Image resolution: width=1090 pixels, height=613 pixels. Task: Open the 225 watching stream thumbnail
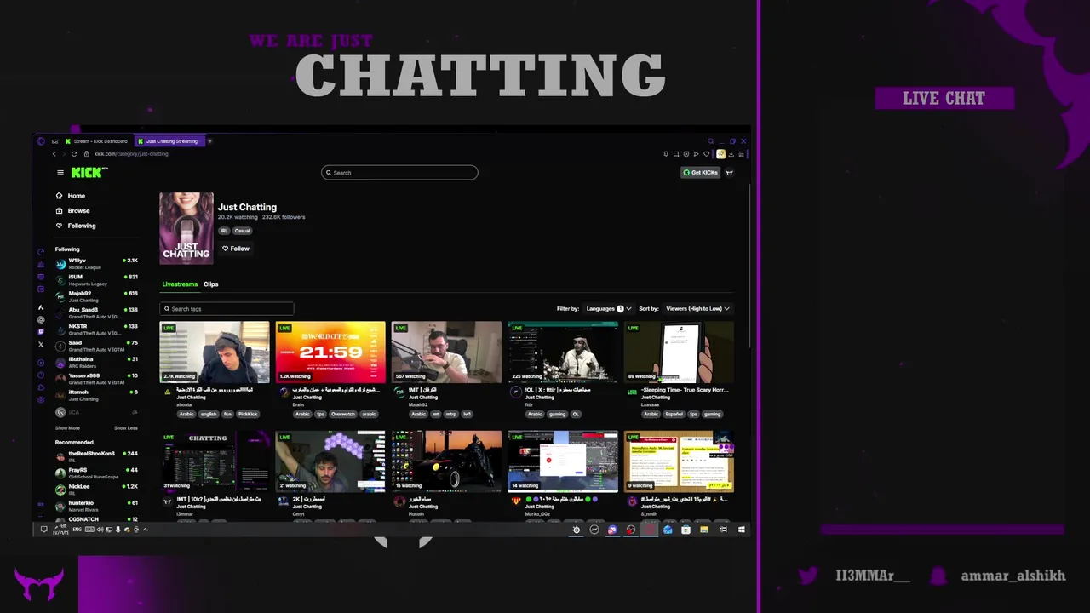pos(563,352)
